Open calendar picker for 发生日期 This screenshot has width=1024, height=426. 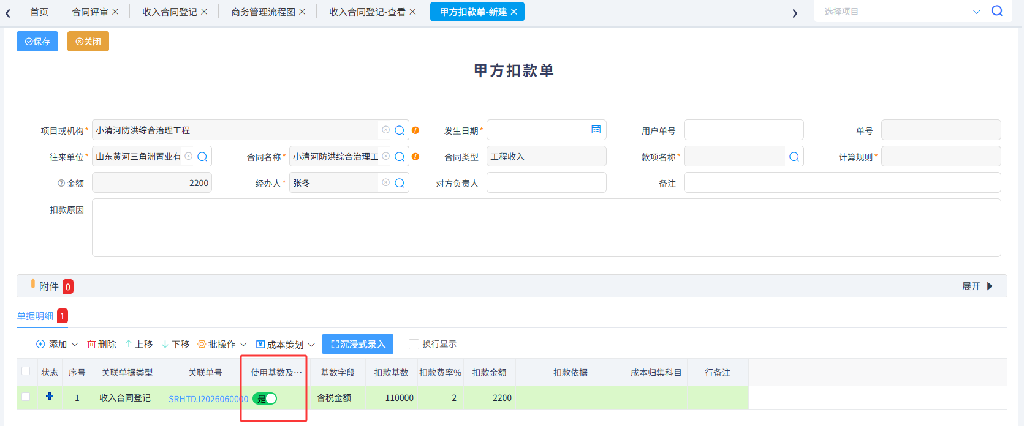click(596, 130)
